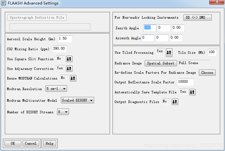Toggle Use Tiled Processing arrow button
Image resolution: width=225 pixels, height=151 pixels.
169,52
